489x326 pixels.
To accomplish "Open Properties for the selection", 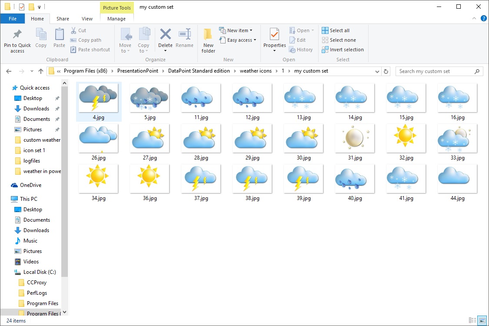I will (x=274, y=40).
